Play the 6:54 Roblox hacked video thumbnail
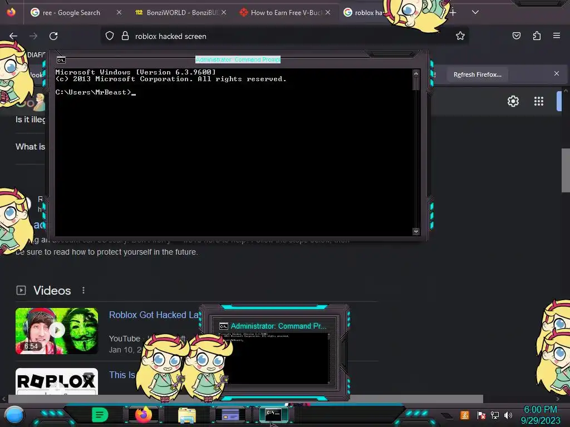Image resolution: width=570 pixels, height=427 pixels. pyautogui.click(x=57, y=331)
